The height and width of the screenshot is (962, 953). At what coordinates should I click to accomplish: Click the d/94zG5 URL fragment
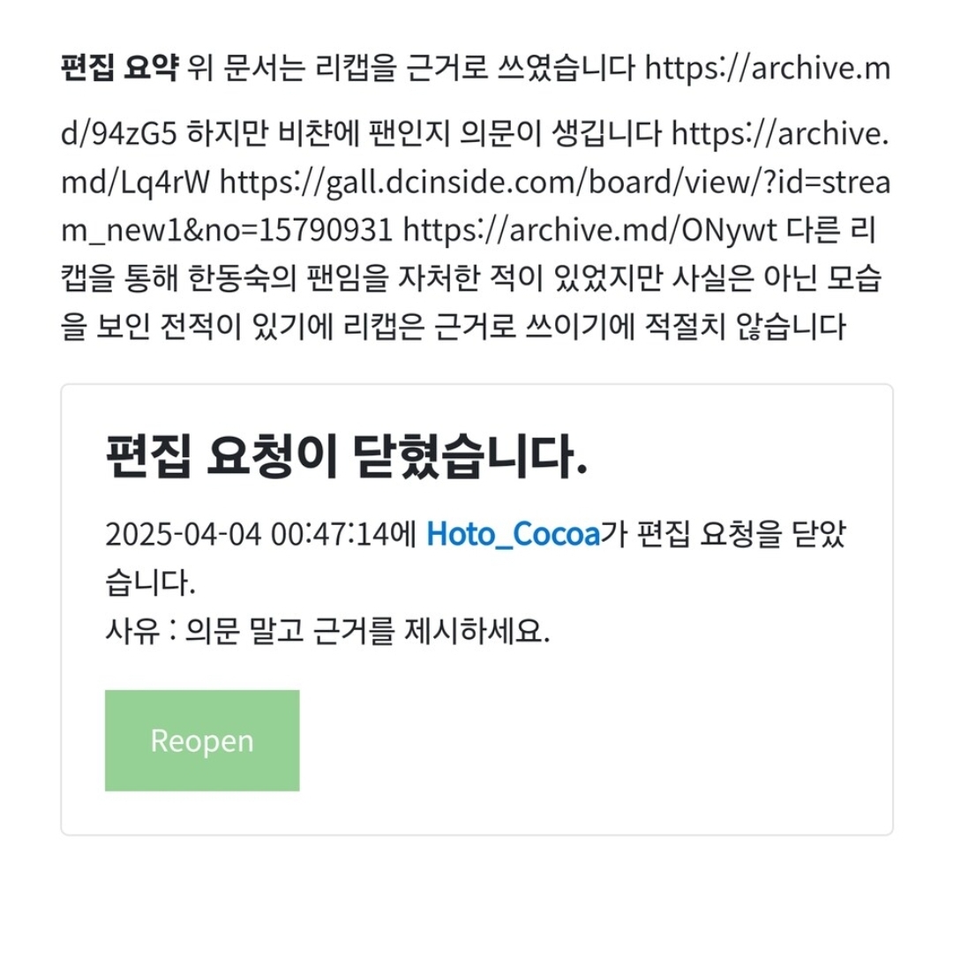[x=119, y=133]
